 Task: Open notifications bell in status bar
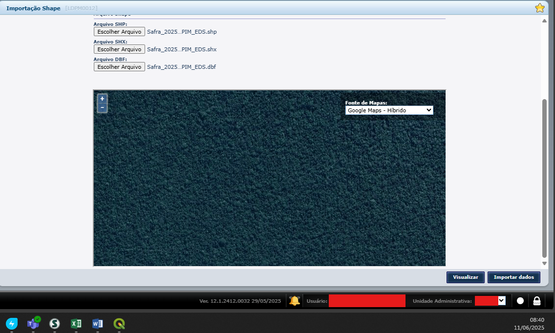[x=295, y=301]
